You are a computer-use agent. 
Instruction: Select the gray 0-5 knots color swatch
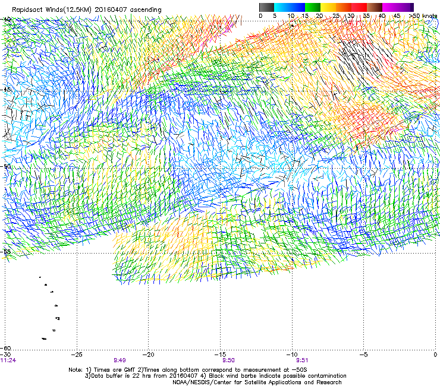266,7
